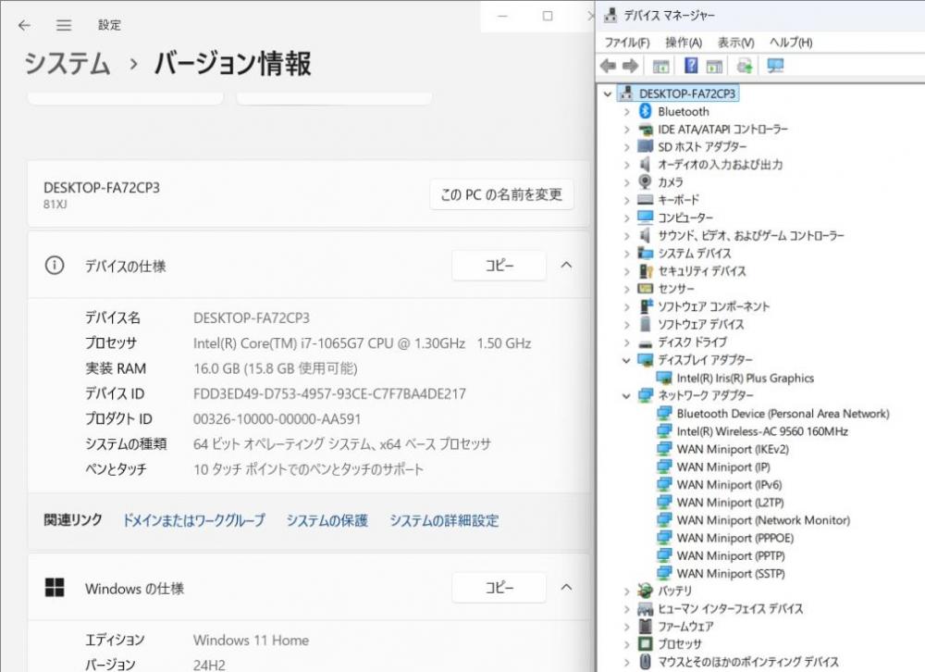Select WAN Miniport (Network Monitor) entry

(x=763, y=519)
